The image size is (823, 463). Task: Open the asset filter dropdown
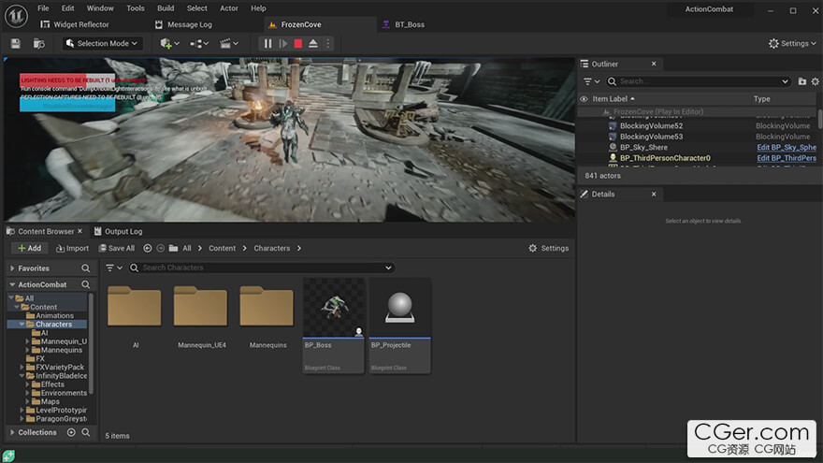(x=114, y=268)
